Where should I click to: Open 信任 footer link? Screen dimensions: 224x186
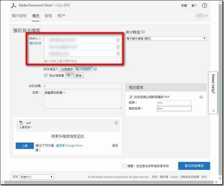pyautogui.click(x=204, y=177)
